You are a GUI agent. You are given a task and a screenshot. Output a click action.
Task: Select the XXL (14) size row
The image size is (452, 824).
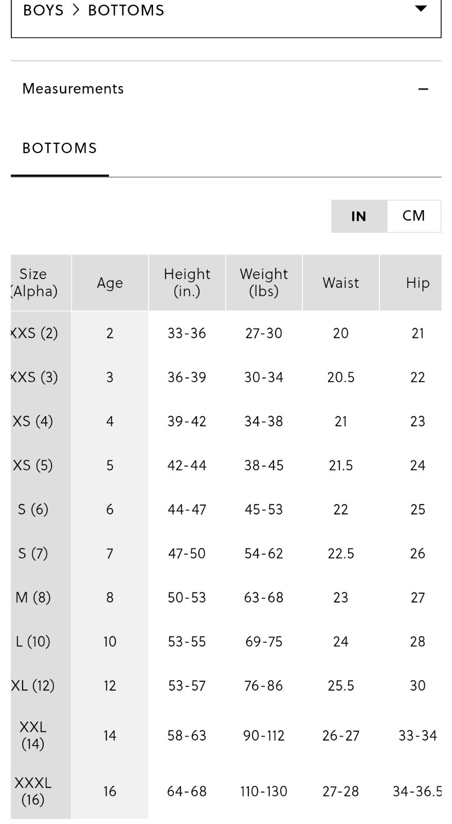pos(226,735)
